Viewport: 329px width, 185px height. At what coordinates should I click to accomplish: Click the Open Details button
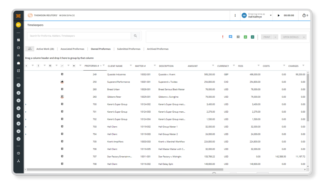click(292, 37)
